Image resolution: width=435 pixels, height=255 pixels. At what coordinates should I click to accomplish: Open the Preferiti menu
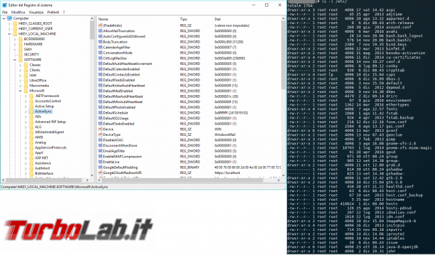point(53,12)
